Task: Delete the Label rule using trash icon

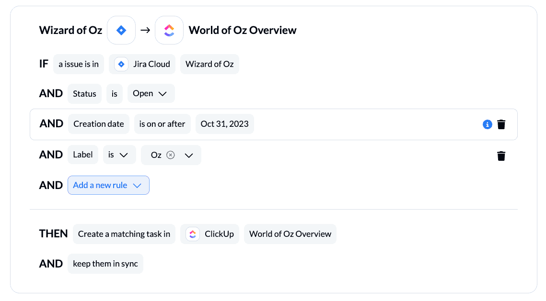Action: (501, 156)
